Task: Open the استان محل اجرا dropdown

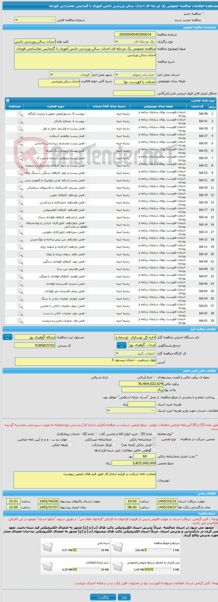Action: click(135, 75)
